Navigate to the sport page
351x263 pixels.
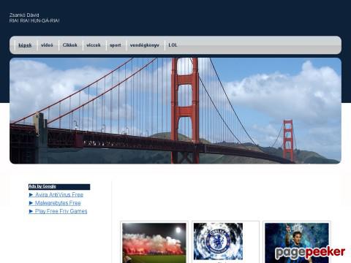click(116, 45)
